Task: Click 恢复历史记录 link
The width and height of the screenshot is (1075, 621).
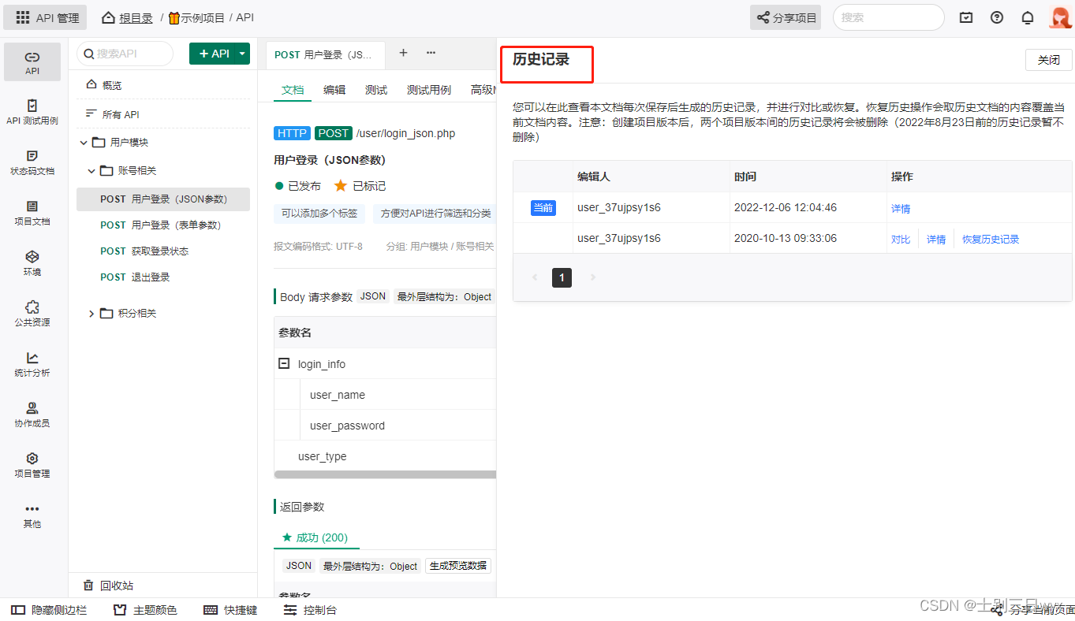Action: (991, 240)
